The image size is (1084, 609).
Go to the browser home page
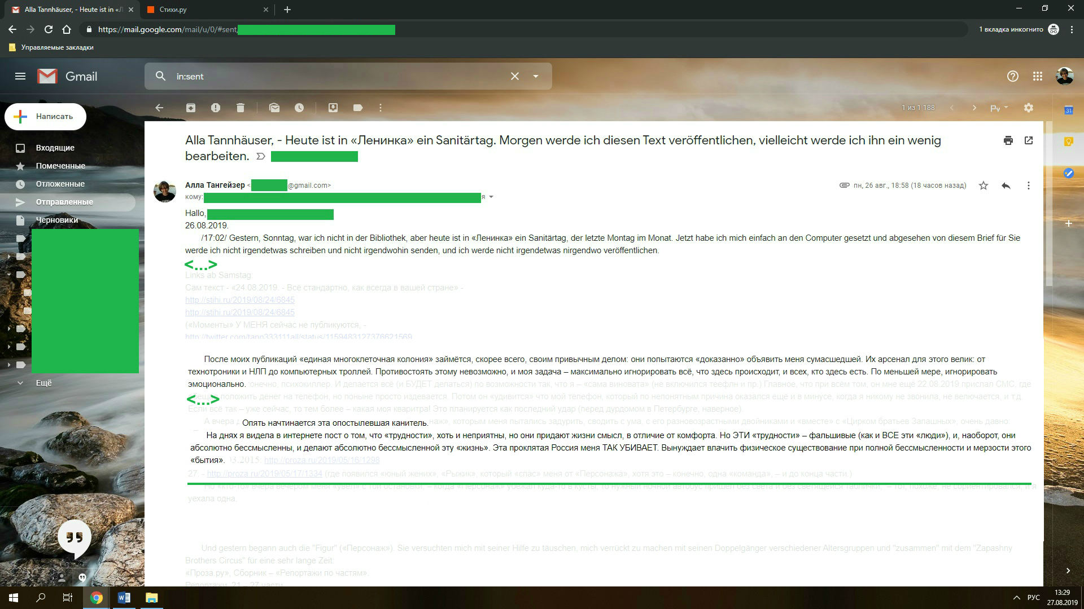click(67, 29)
